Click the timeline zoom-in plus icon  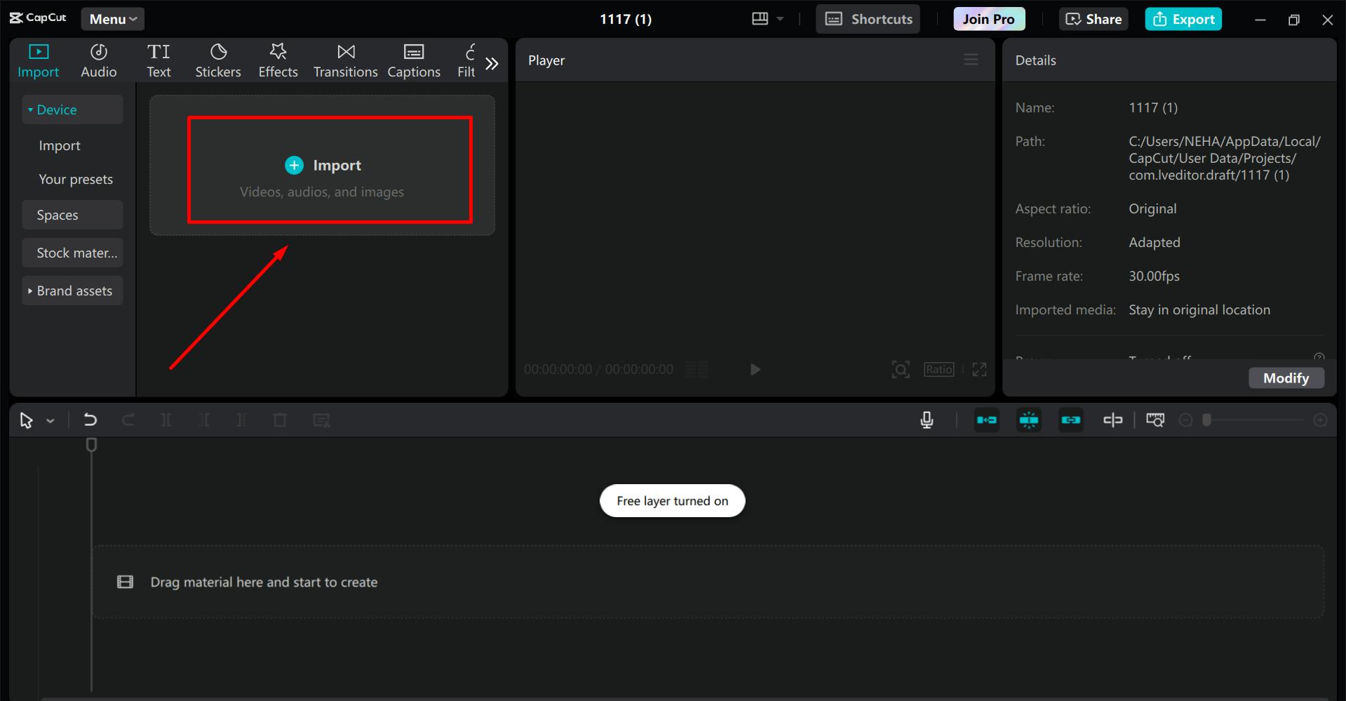pos(1320,420)
